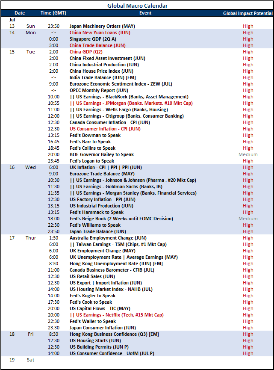Select the Goldman Sachs earnings event
The image size is (274, 370).
point(116,186)
